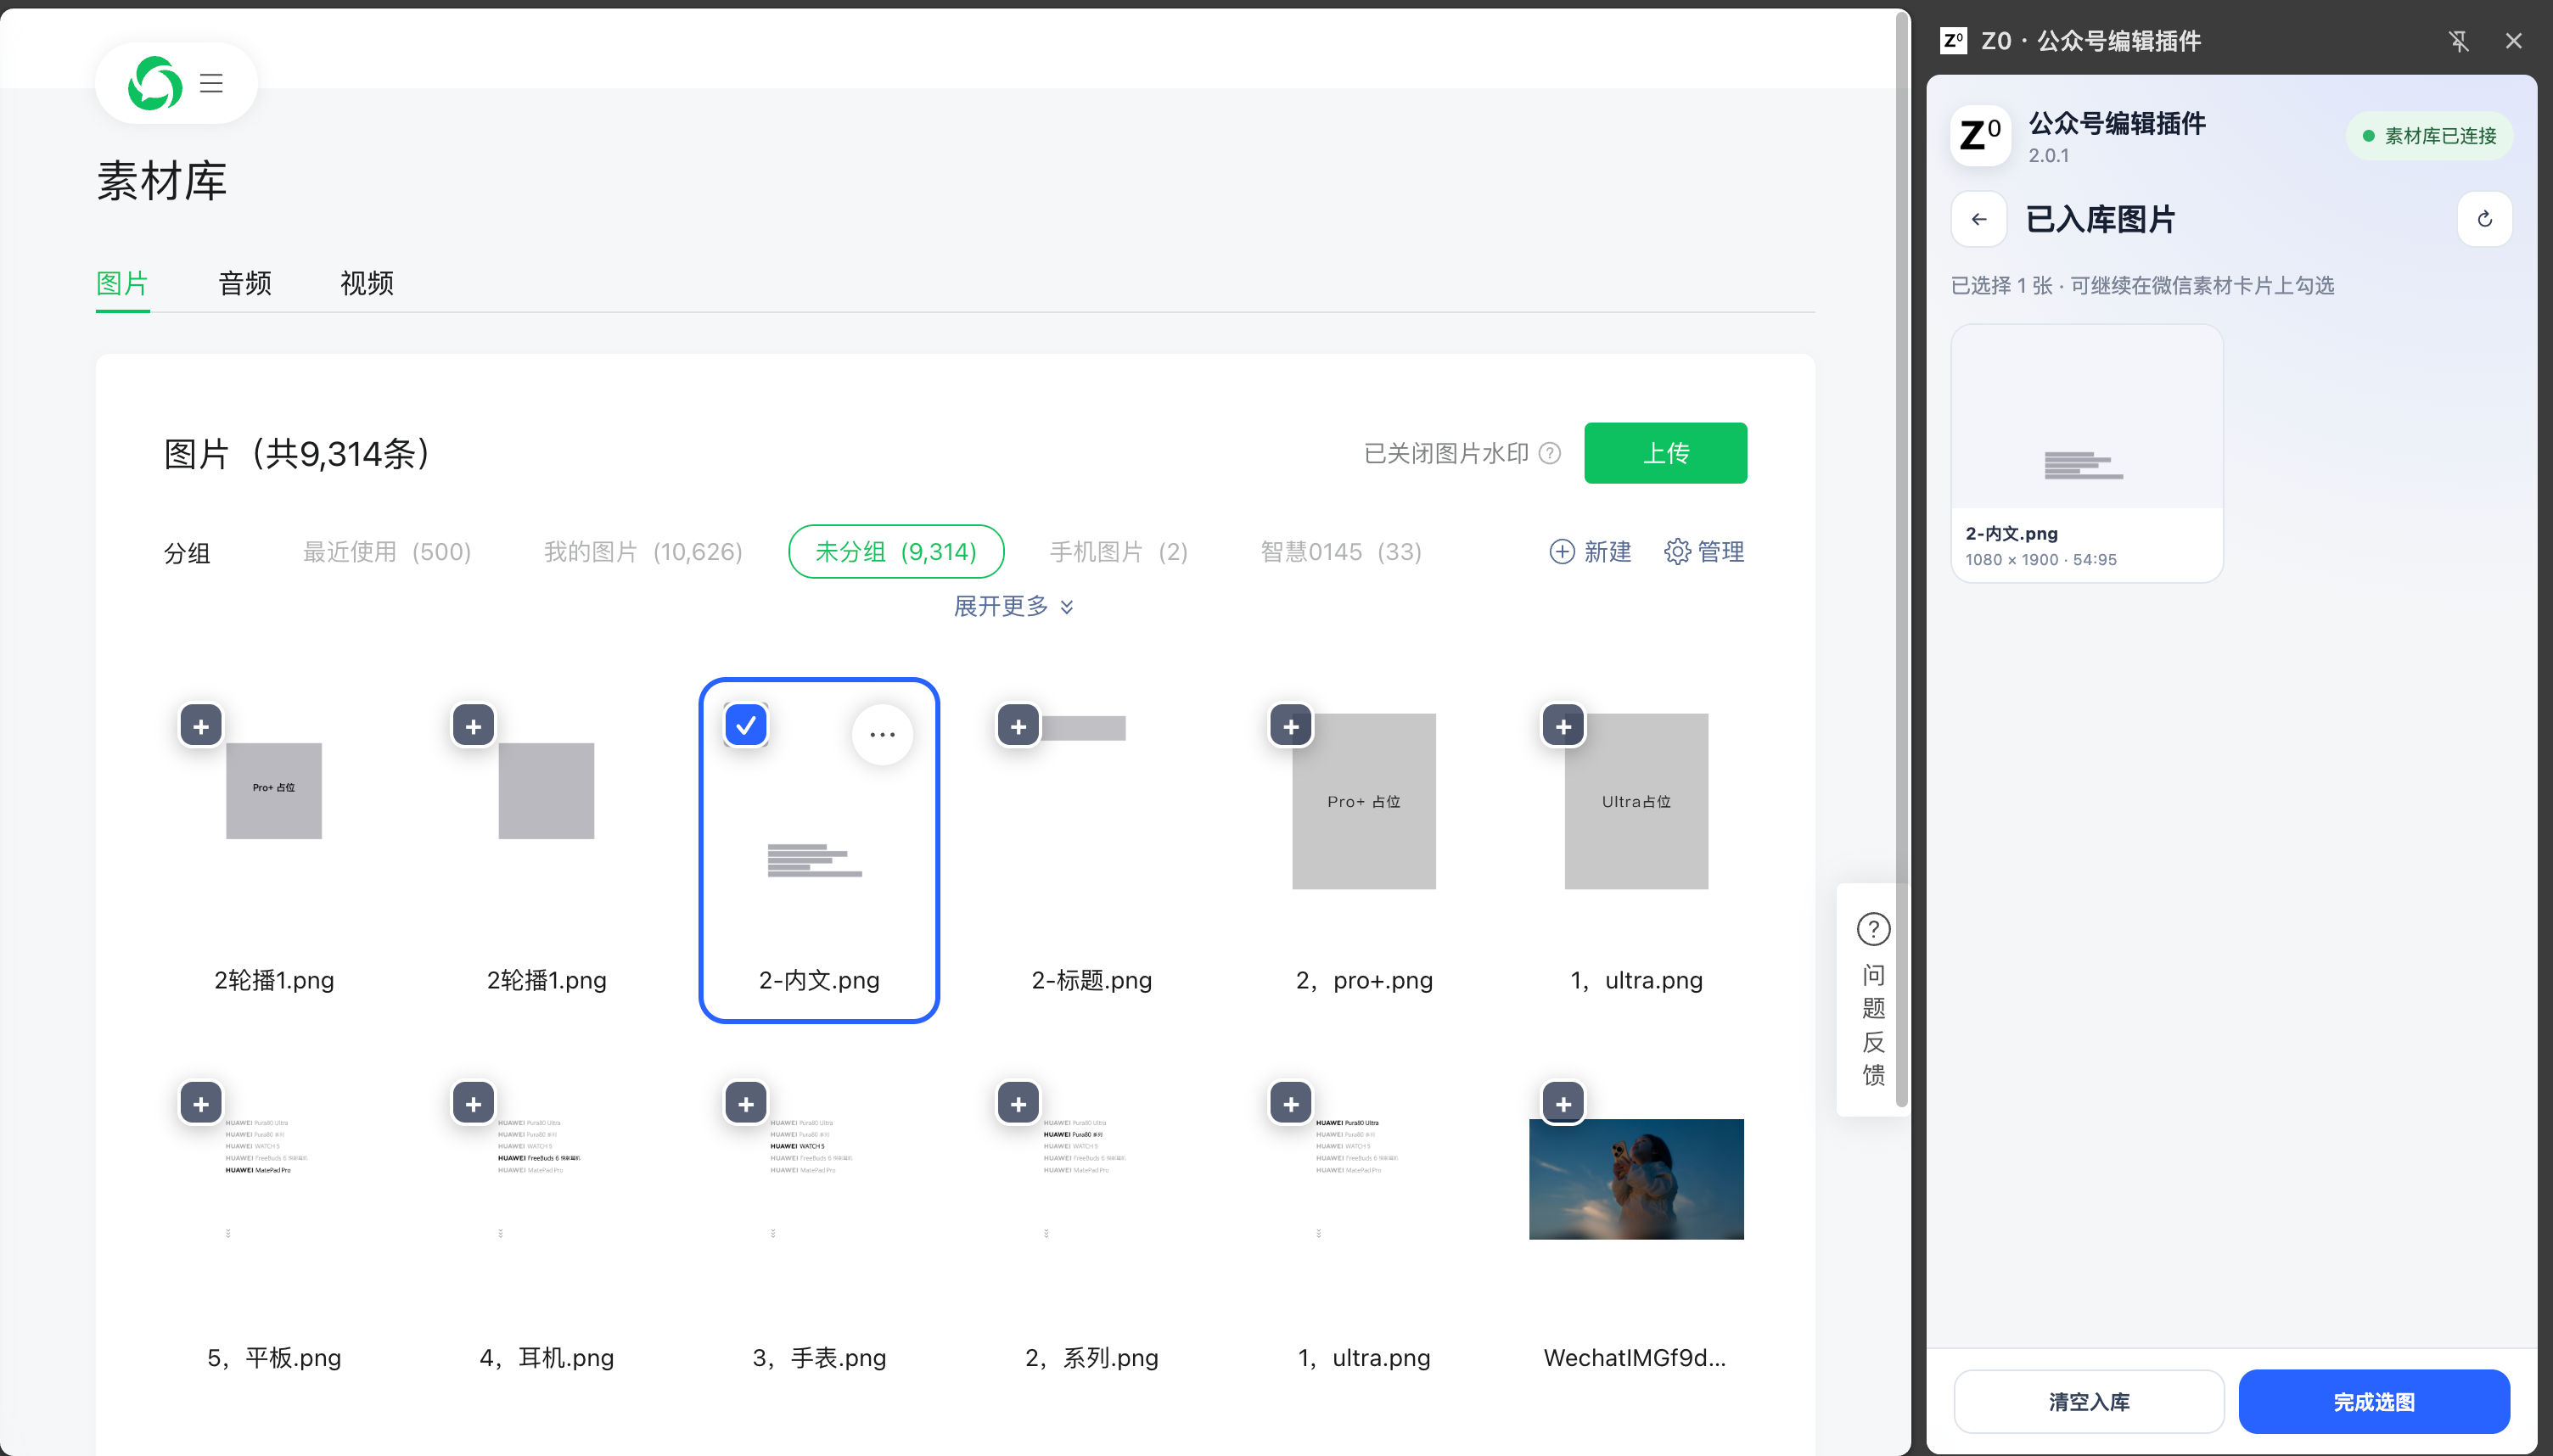Unpin the ZO plugin panel

[x=2458, y=41]
